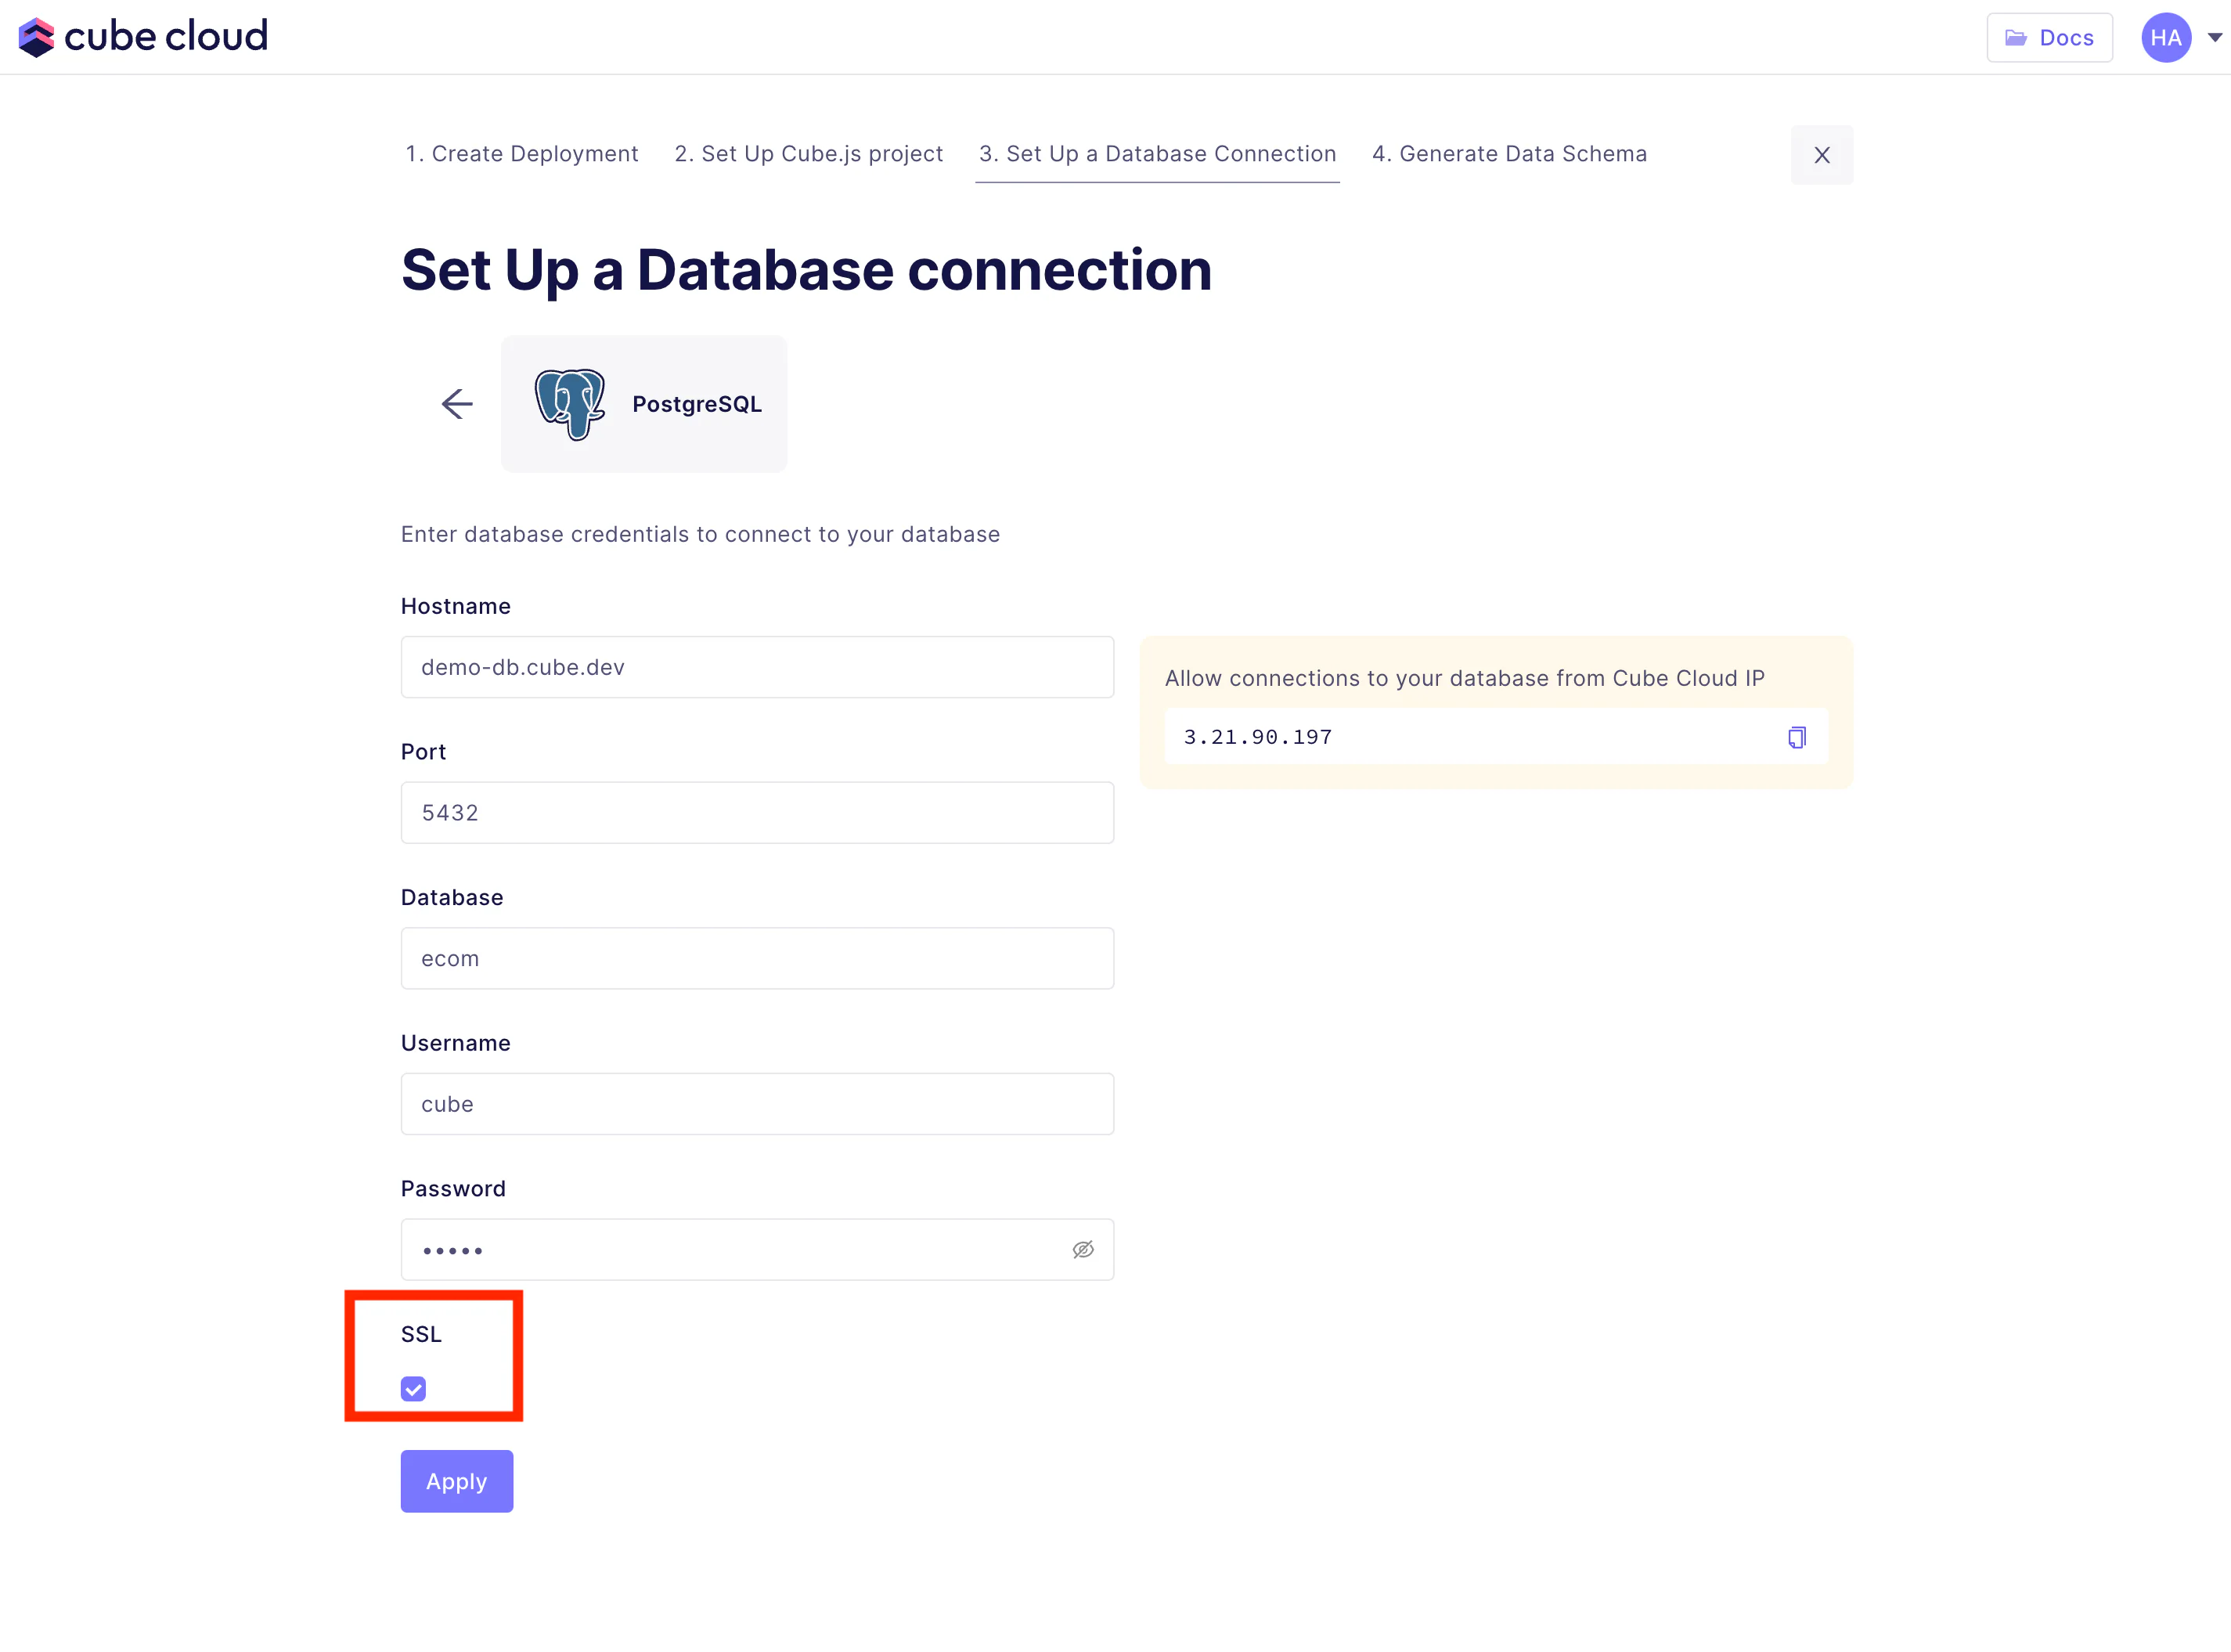Expand the account dropdown arrow
2231x1652 pixels.
(2214, 38)
